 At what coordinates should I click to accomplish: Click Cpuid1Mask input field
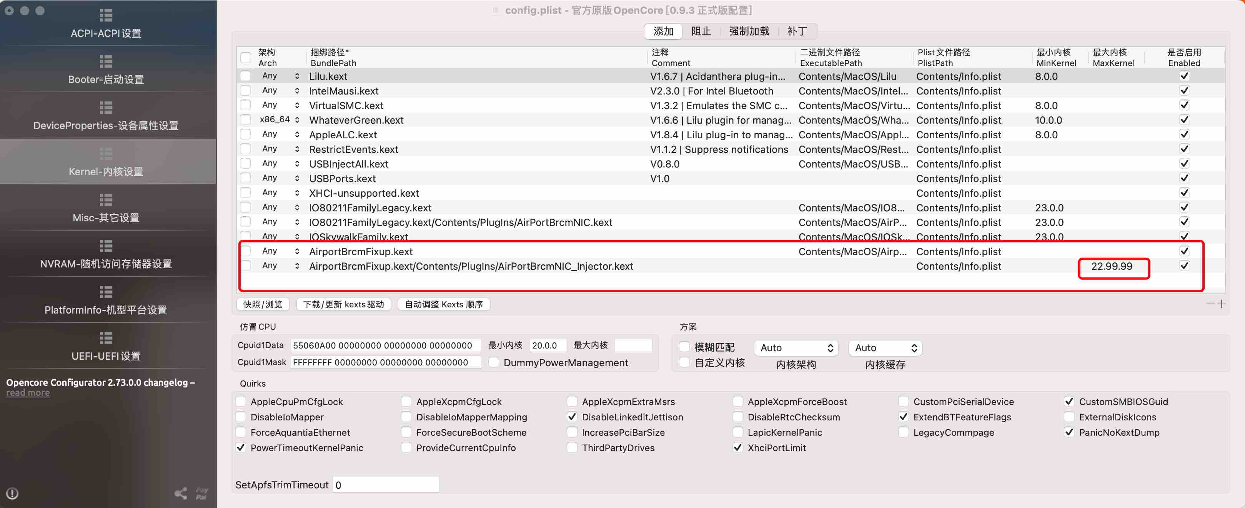point(385,362)
